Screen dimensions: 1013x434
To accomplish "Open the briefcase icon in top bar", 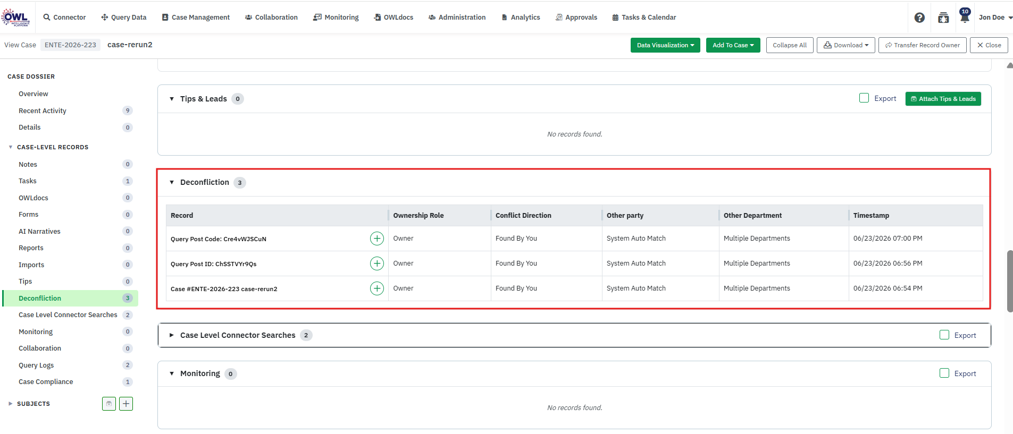I will coord(943,18).
